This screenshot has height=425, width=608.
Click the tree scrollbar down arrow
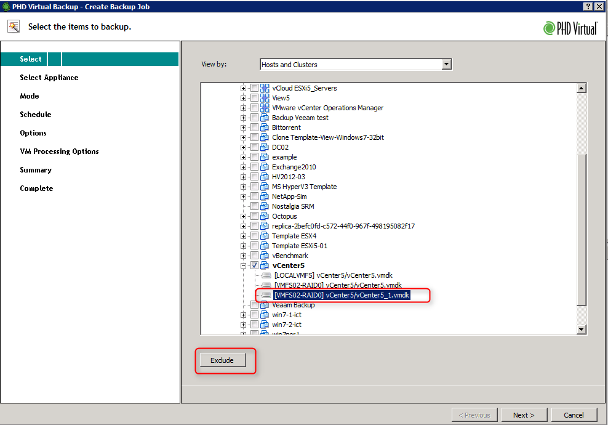click(x=581, y=330)
